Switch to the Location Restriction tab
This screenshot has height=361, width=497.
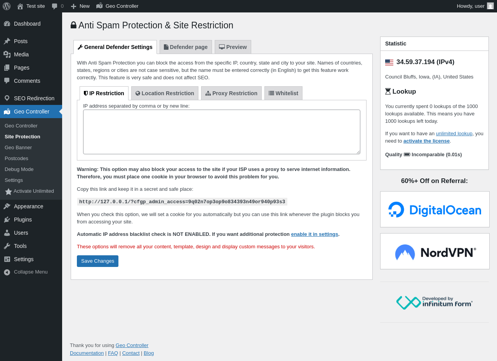pos(165,93)
